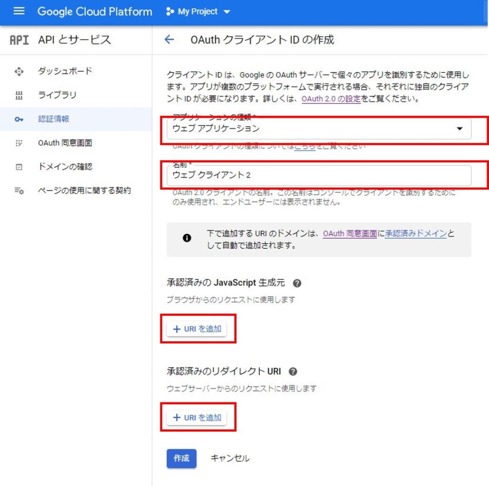Click the Google Cloud Platform logo text
Image resolution: width=489 pixels, height=486 pixels.
(95, 11)
